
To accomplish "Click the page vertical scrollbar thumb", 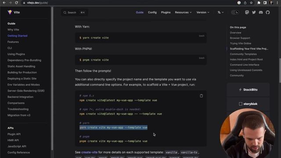I will point(280,70).
